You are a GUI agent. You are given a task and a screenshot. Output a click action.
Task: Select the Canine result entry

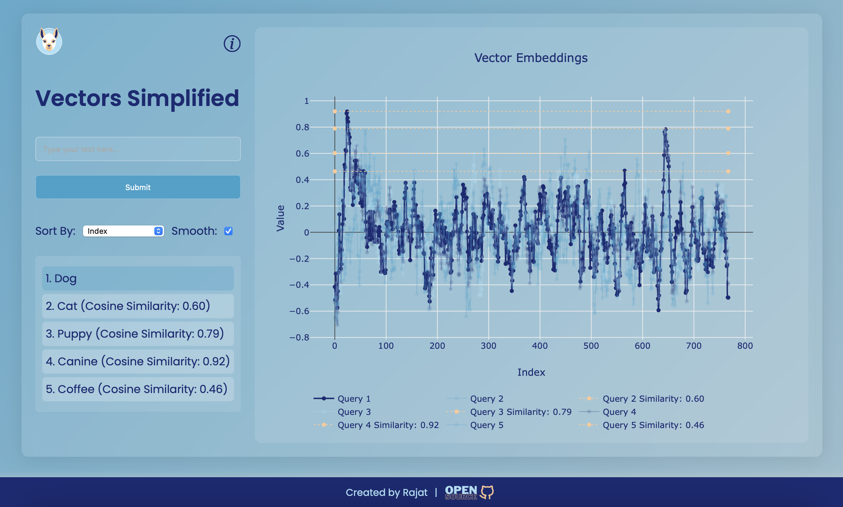tap(138, 362)
